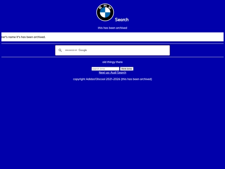225x169 pixels.
Task: Click the BMW roundel logo
Action: (x=105, y=13)
